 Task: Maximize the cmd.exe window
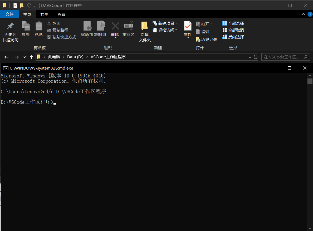289,68
